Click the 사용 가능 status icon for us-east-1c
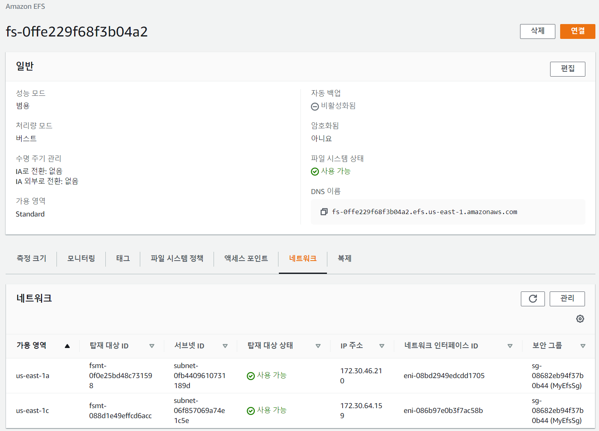 click(x=251, y=410)
